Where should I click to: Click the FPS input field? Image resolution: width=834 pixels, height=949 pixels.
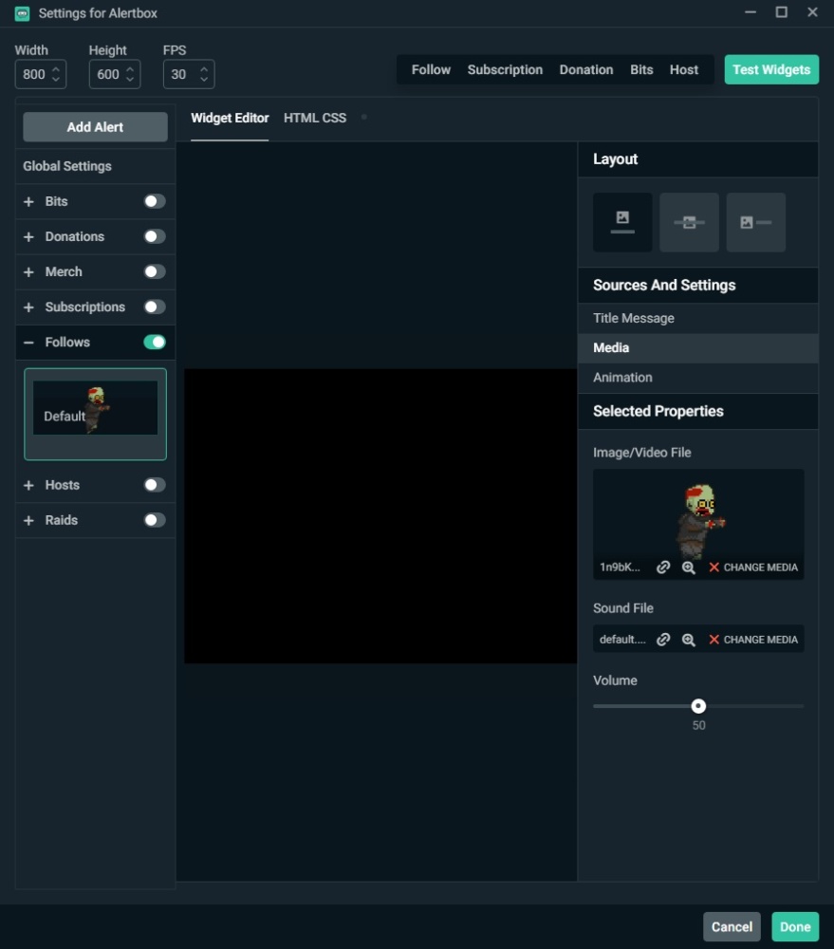[188, 74]
